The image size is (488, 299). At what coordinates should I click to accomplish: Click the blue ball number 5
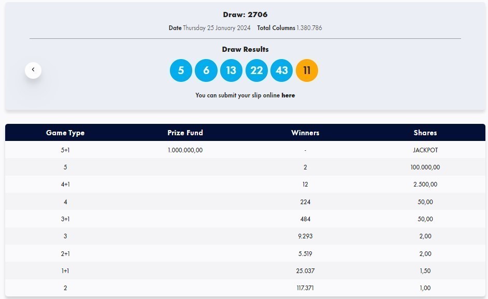tap(181, 70)
